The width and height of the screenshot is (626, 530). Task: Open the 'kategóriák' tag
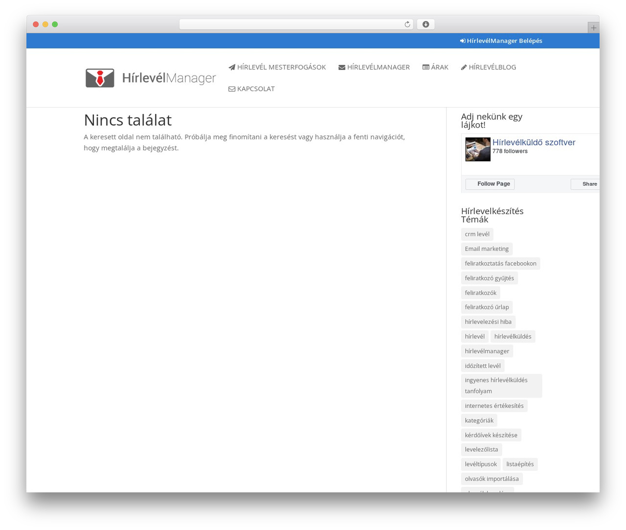coord(479,420)
